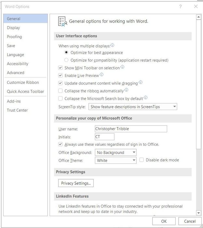
Task: Click the vertical scrollbar thumb
Action: tap(198, 84)
